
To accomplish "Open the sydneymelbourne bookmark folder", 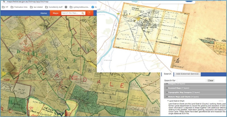I will point(79,7).
